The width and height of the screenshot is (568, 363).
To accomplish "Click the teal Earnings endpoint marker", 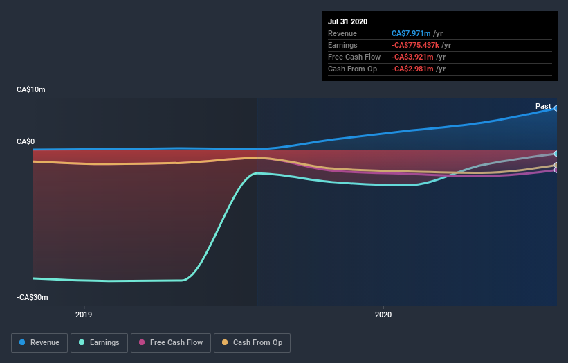I will [556, 154].
